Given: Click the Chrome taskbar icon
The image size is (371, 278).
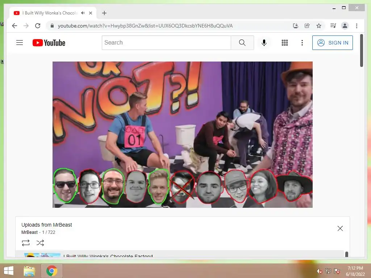Looking at the screenshot, I should 52,271.
